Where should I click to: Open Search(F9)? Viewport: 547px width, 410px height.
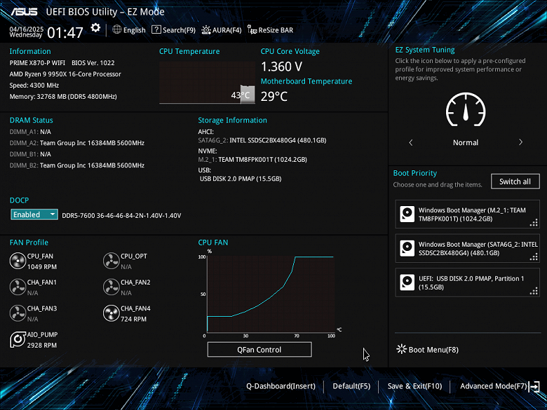(173, 30)
